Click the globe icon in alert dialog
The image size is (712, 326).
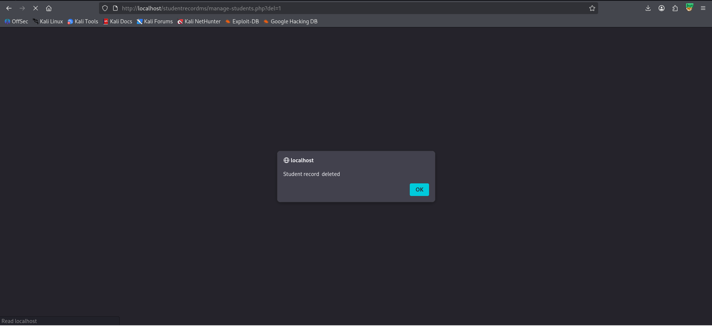click(286, 160)
